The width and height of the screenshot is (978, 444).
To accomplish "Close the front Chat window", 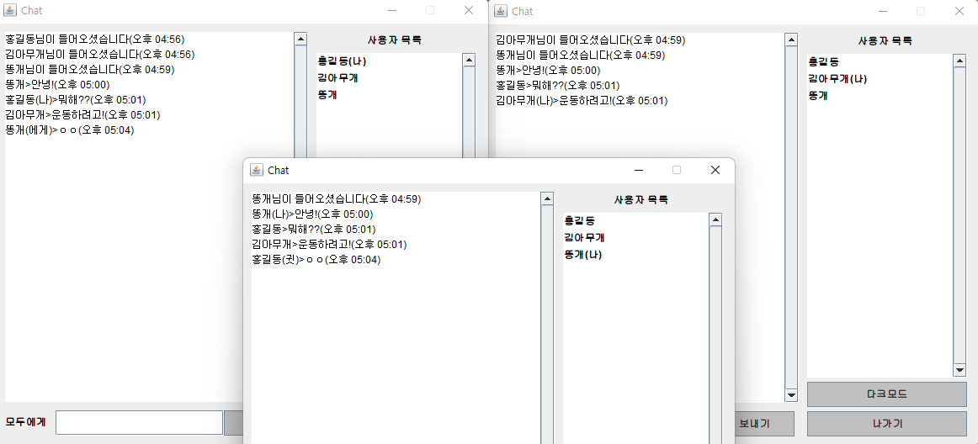I will point(715,170).
